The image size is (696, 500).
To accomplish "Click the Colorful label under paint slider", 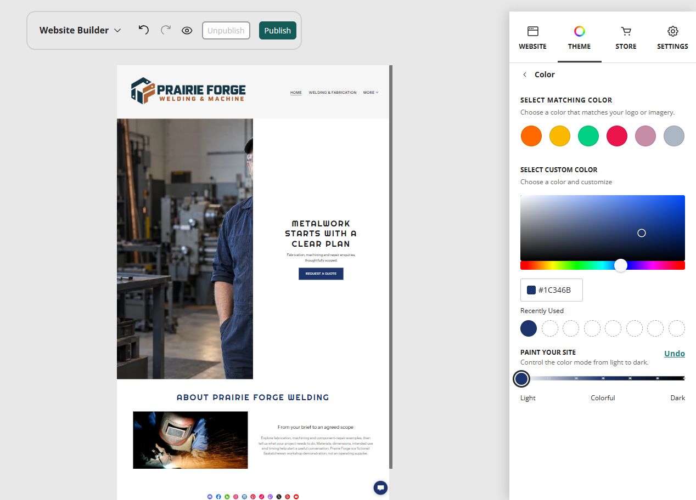I will [x=603, y=398].
